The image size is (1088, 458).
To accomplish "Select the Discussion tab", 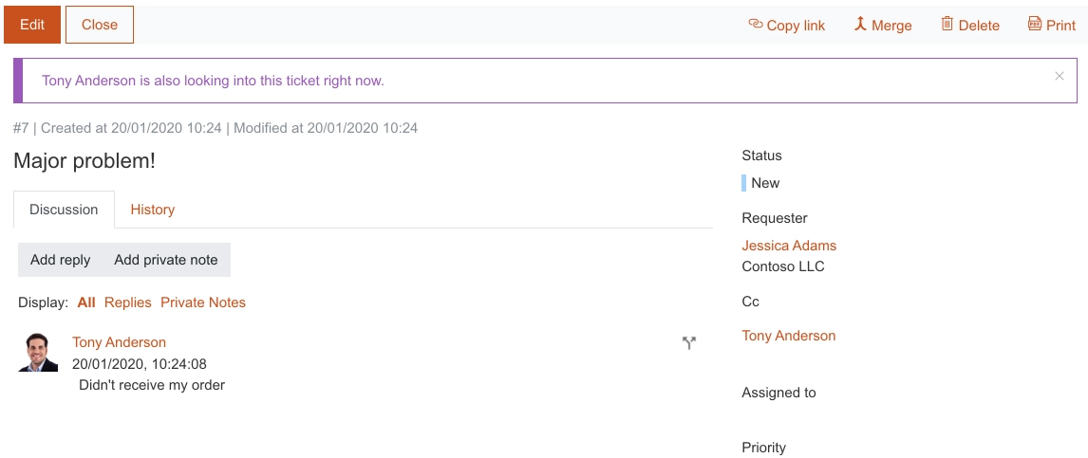I will pos(64,210).
